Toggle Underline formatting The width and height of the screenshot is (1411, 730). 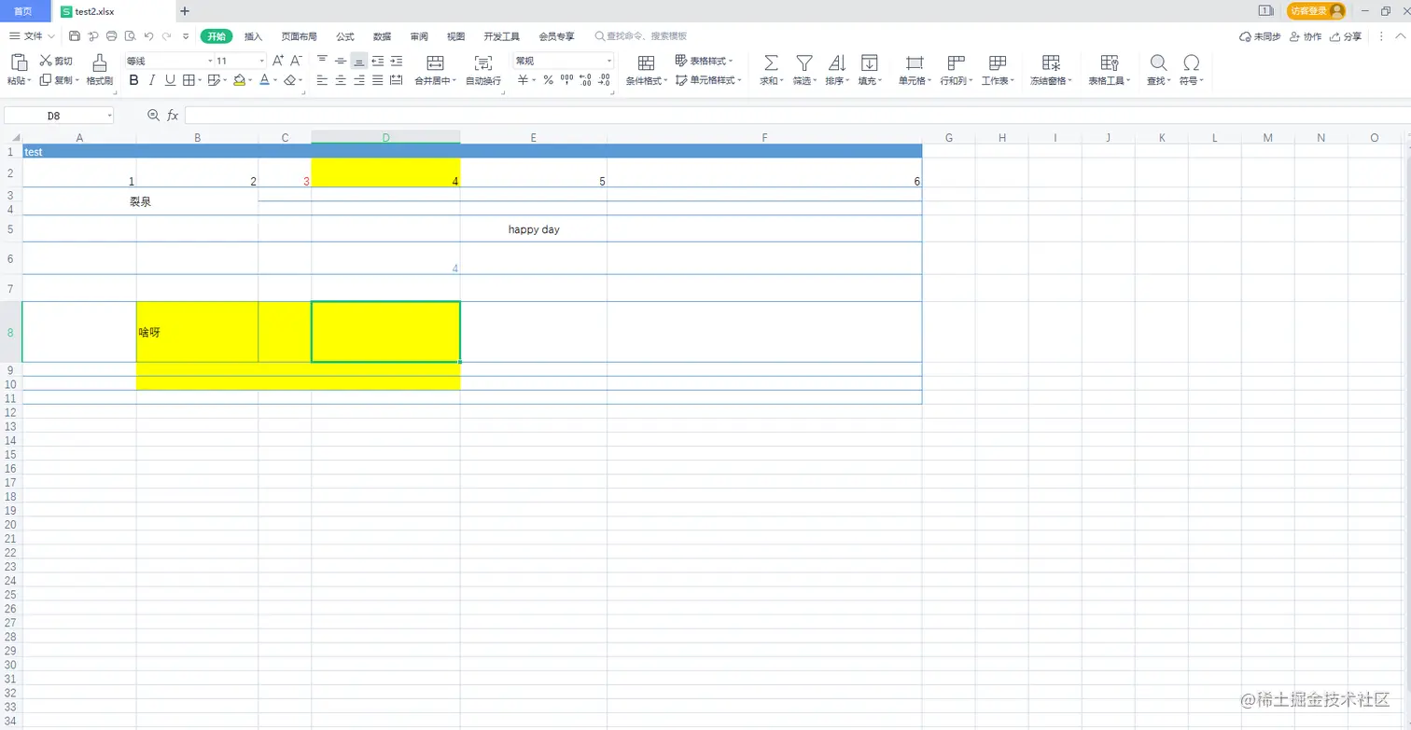(170, 80)
